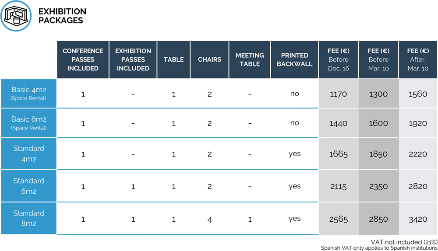Select the 2220 euro fee cell
The height and width of the screenshot is (251, 438).
coord(417,154)
